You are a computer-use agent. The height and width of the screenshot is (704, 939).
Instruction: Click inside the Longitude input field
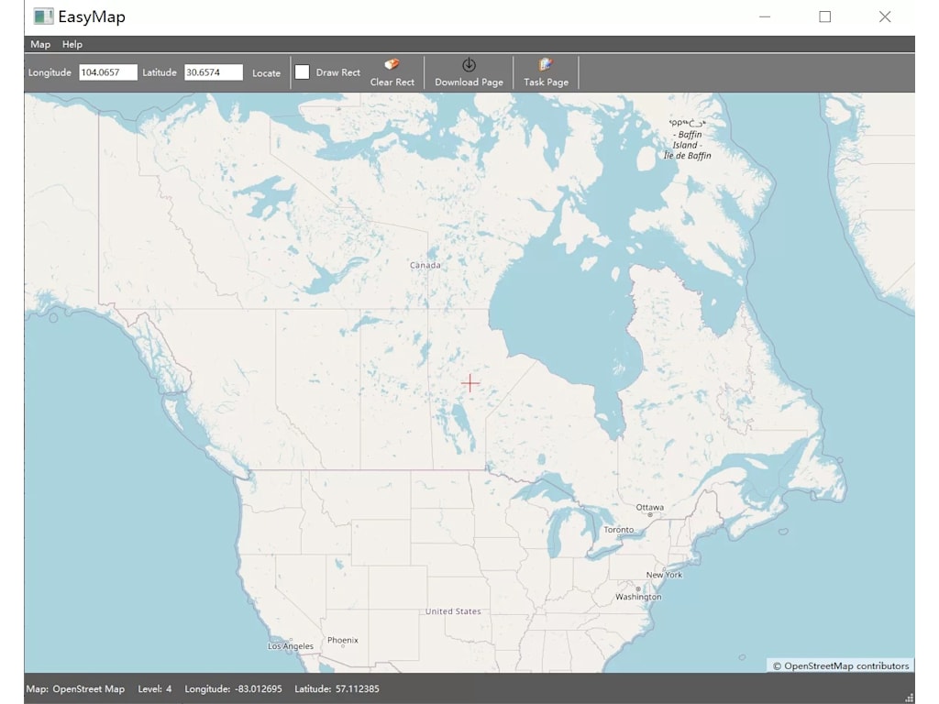[107, 71]
